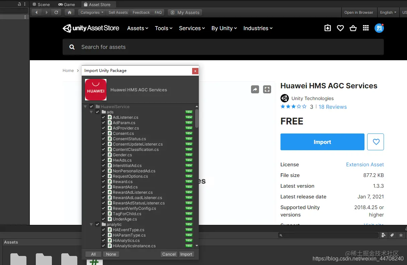Click the analytic folder icon
This screenshot has height=265, width=407.
104,225
